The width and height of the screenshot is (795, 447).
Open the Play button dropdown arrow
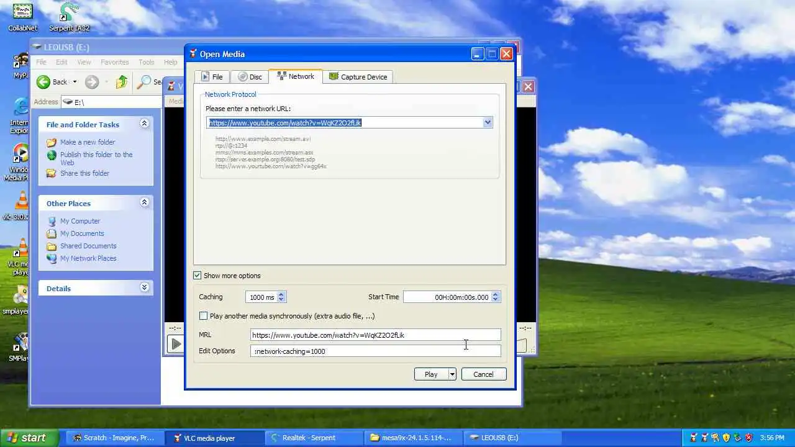[x=452, y=374]
